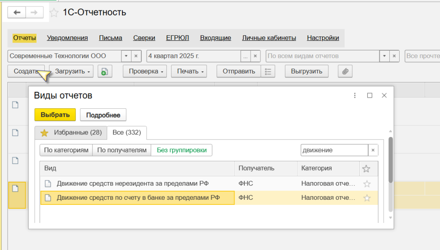Viewport: 440px width, 250px height.
Task: Sort by the Вид column header
Action: [137, 168]
